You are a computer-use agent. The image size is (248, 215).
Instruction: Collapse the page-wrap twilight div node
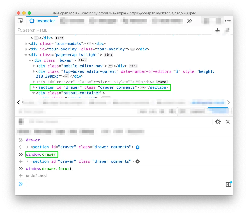tap(26, 54)
